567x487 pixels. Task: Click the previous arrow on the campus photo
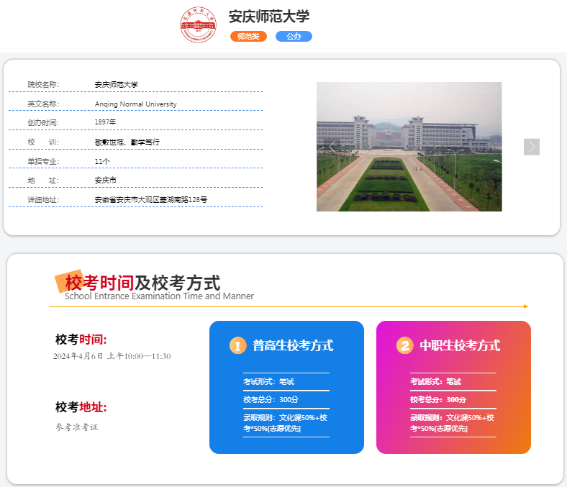[x=332, y=147]
